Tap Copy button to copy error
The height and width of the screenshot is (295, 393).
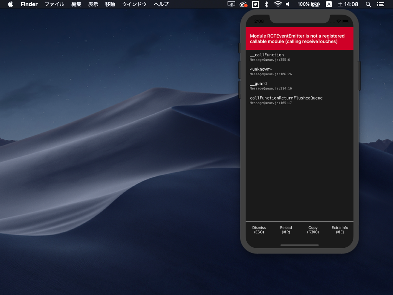point(313,230)
